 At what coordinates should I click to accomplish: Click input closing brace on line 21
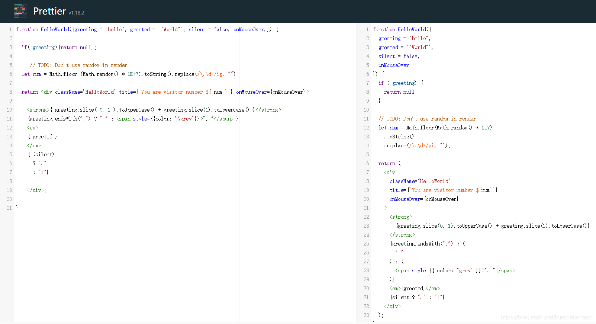pyautogui.click(x=17, y=208)
